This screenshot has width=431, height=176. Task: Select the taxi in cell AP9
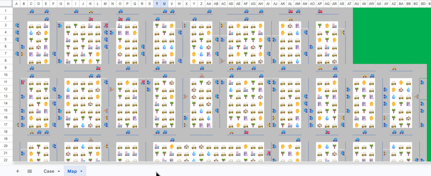pos(320,68)
